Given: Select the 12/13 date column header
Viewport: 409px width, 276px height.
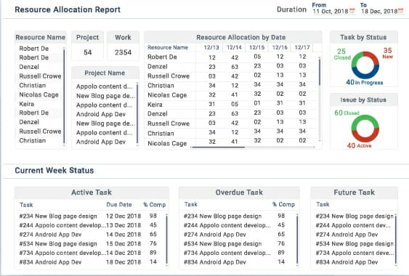Looking at the screenshot, I should coord(211,47).
